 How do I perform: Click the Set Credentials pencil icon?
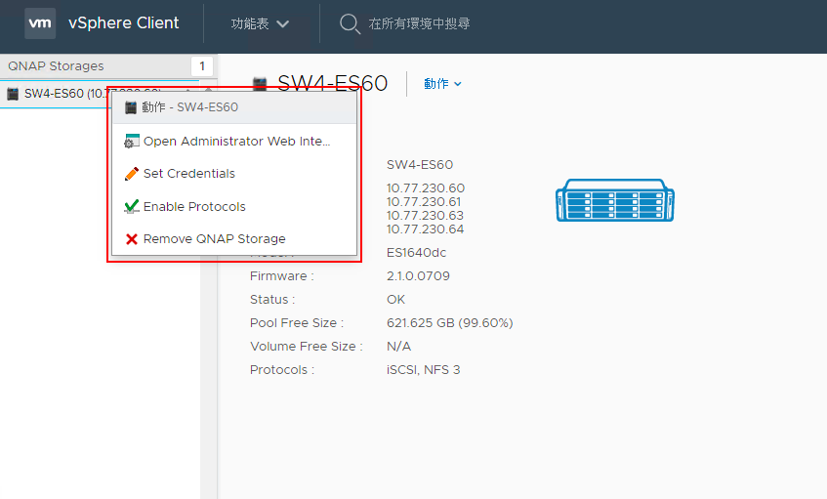pyautogui.click(x=132, y=174)
